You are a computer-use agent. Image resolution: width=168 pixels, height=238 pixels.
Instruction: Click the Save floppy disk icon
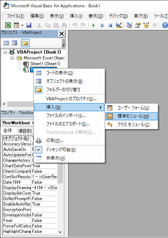coord(29,25)
